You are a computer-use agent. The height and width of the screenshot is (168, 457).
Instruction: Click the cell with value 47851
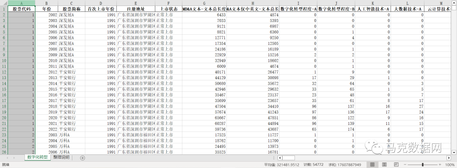click(x=253, y=118)
